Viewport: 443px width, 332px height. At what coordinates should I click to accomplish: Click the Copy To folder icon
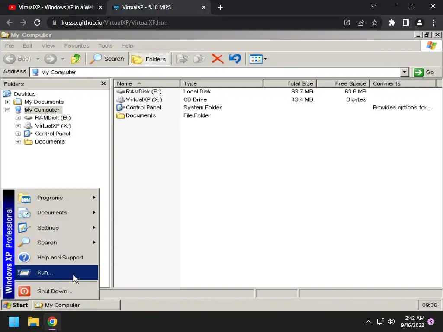pos(199,59)
